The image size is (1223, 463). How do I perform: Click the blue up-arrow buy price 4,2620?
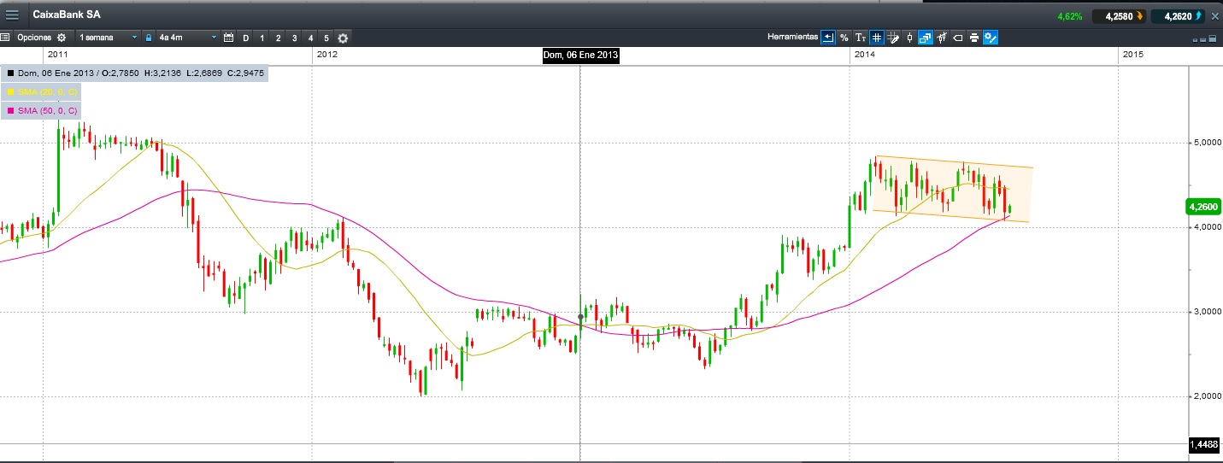click(x=1179, y=16)
